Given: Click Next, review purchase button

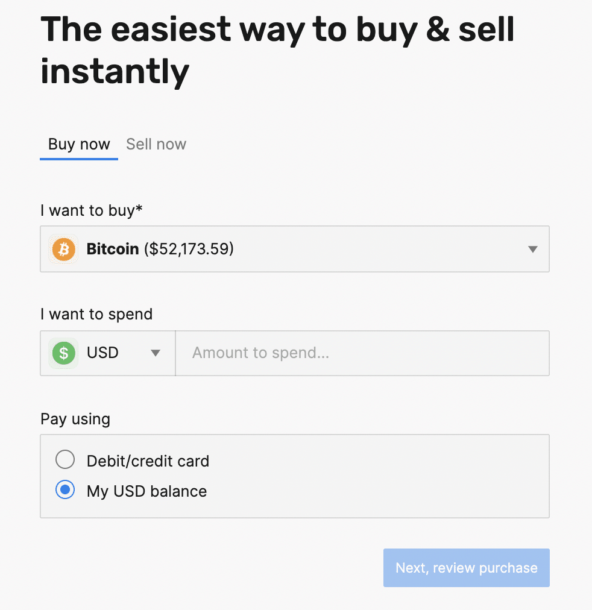Looking at the screenshot, I should 467,568.
